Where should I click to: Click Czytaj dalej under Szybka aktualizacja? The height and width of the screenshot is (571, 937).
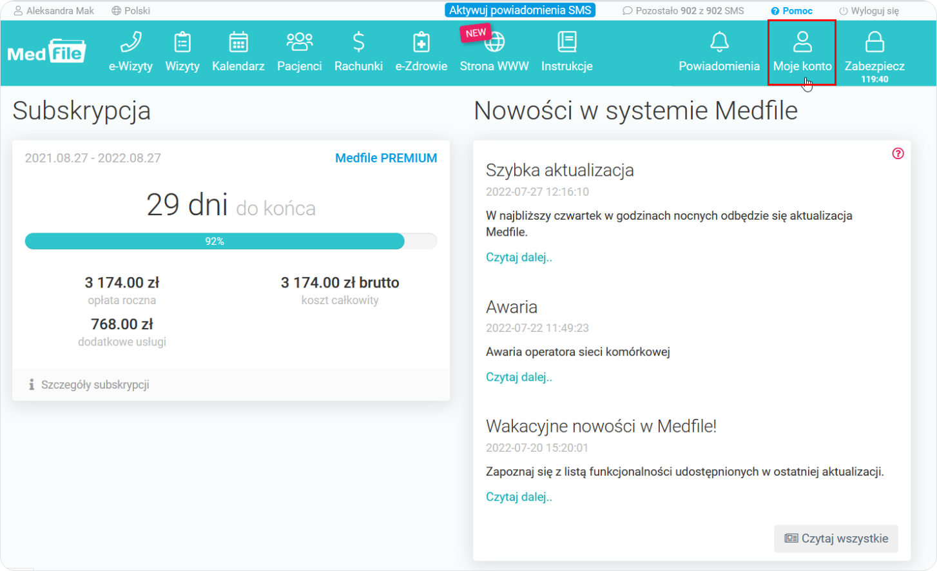pos(519,257)
